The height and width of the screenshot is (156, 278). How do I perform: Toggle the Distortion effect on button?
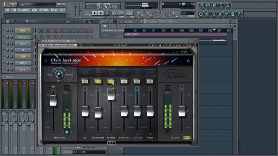[x=98, y=81]
